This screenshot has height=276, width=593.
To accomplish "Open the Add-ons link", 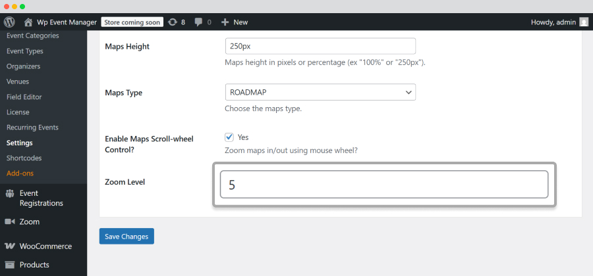I will click(20, 173).
